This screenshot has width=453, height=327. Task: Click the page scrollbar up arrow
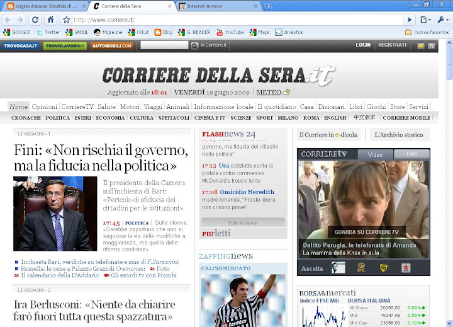click(x=449, y=43)
